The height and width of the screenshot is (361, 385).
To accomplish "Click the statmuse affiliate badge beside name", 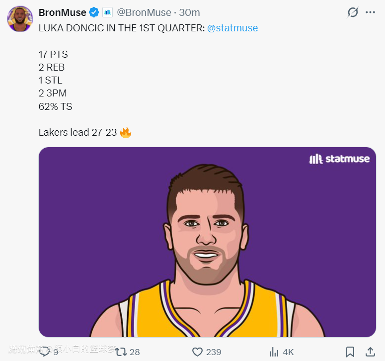I will [108, 12].
